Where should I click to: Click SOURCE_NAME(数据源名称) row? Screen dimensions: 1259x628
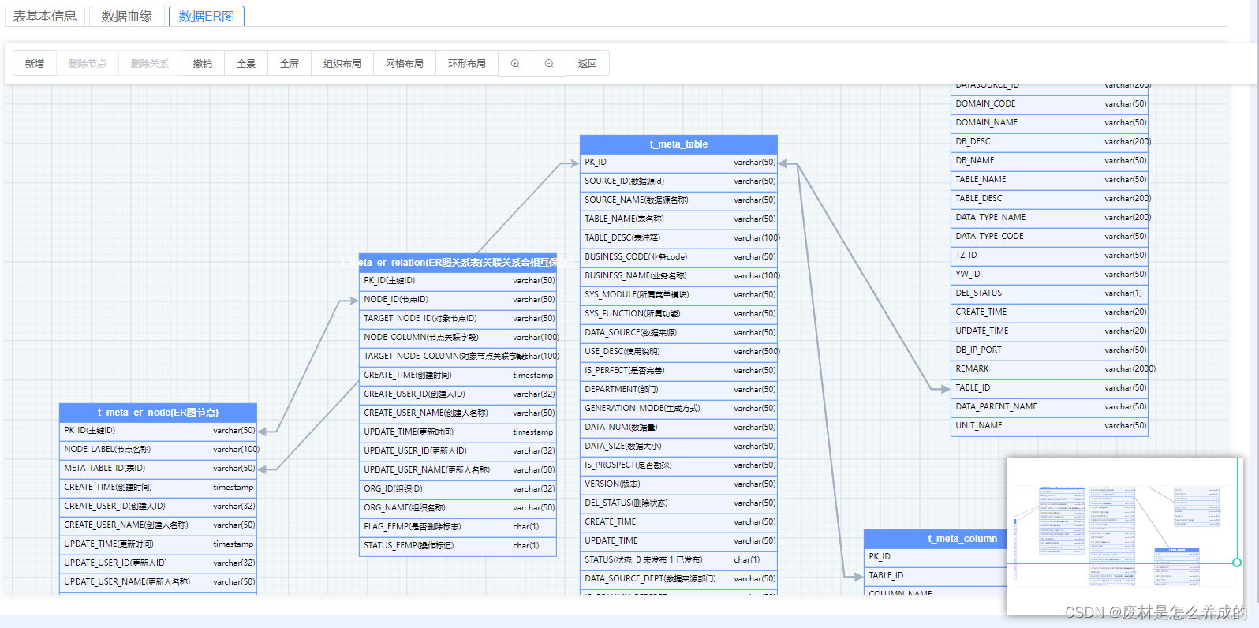coord(678,200)
